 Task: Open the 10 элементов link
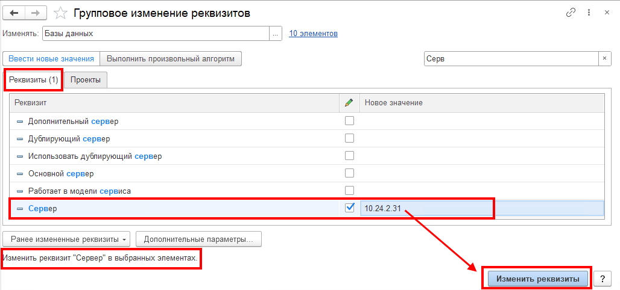313,34
